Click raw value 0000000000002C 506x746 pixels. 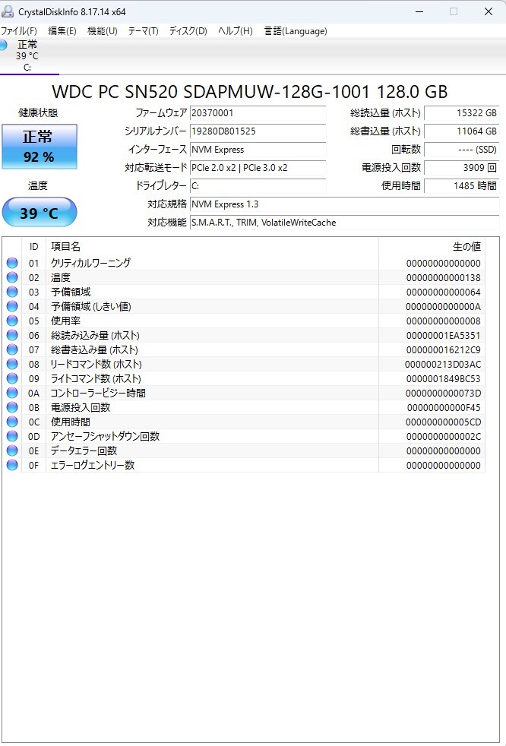443,437
